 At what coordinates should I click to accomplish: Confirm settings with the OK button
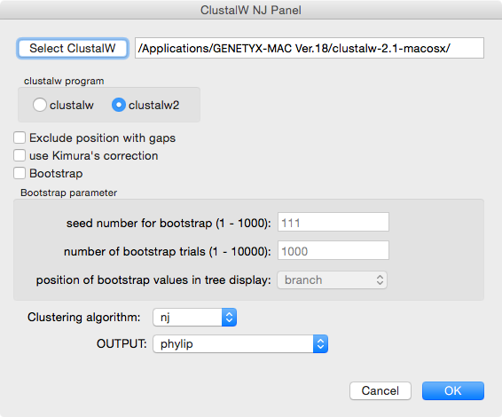tap(453, 390)
